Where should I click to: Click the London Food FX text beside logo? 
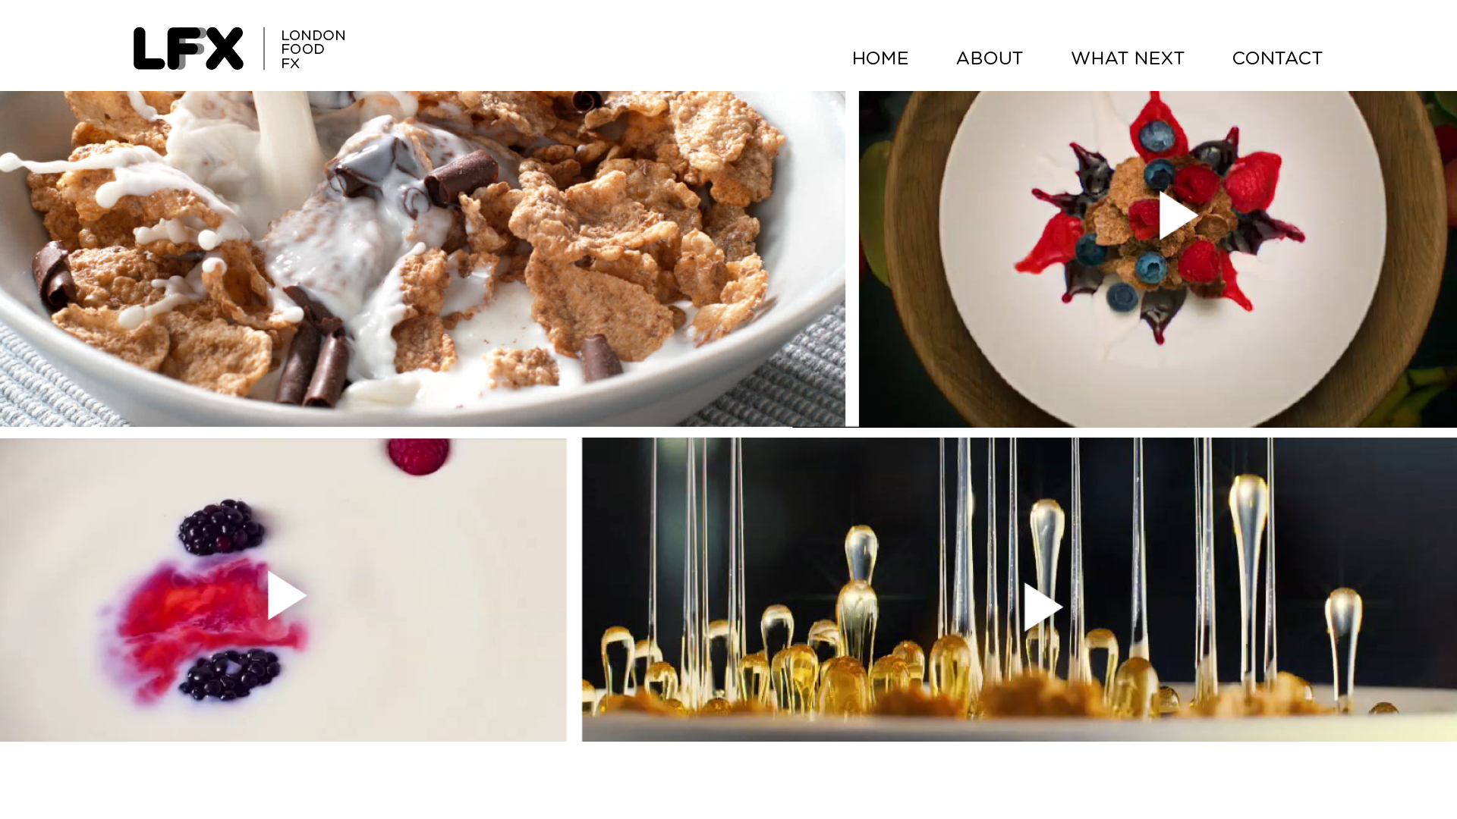pyautogui.click(x=313, y=49)
